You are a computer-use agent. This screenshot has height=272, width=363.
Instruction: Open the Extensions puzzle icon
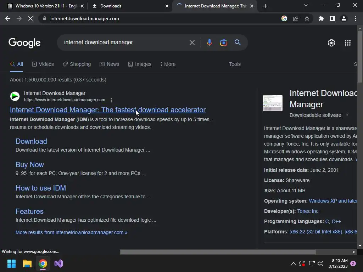[x=321, y=18]
